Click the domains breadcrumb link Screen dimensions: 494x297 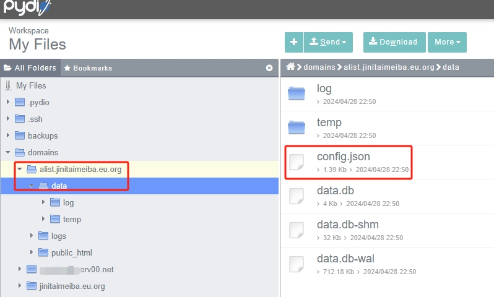319,67
